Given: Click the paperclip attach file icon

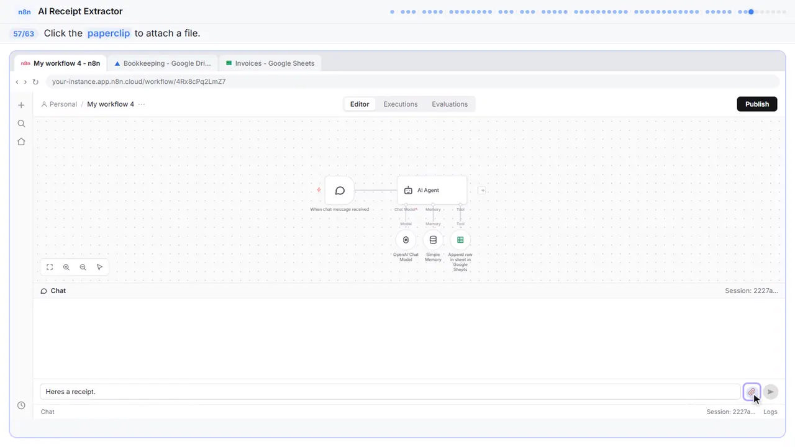Looking at the screenshot, I should (x=752, y=392).
